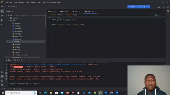Open the Project view mode dropdown
The image size is (170, 95).
pyautogui.click(x=10, y=11)
